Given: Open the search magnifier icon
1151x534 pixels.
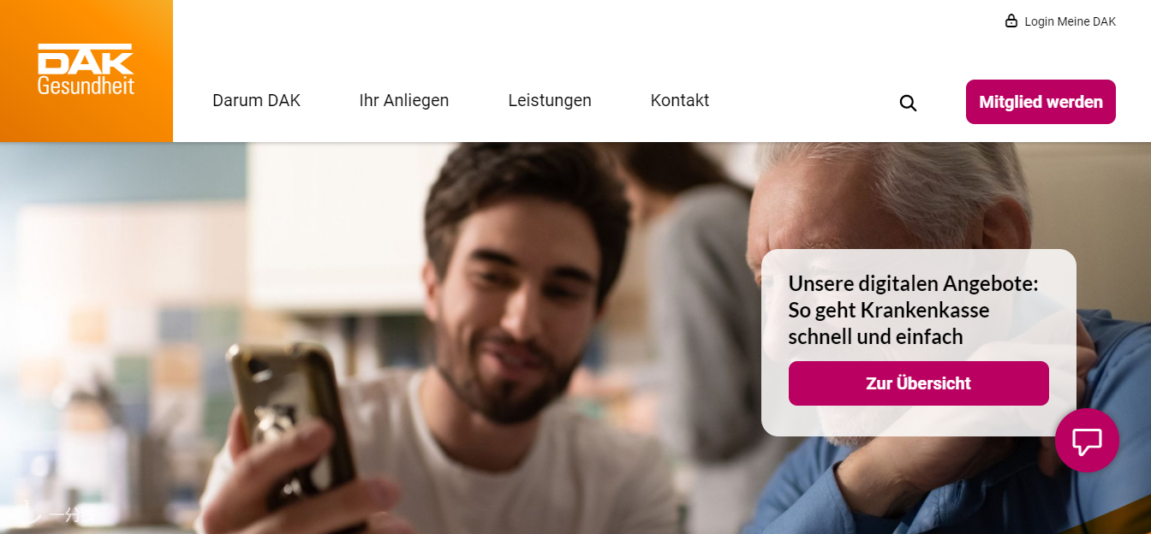Looking at the screenshot, I should pos(908,104).
